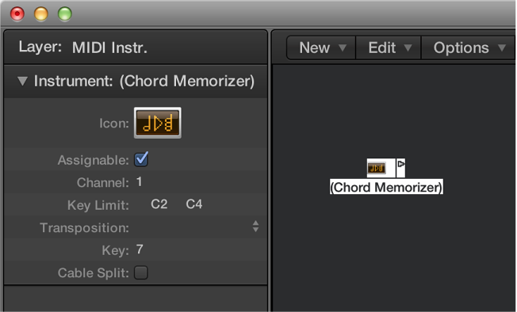Screen dimensions: 517x312
Task: Click the Key Limit low value C2
Action: pos(159,204)
